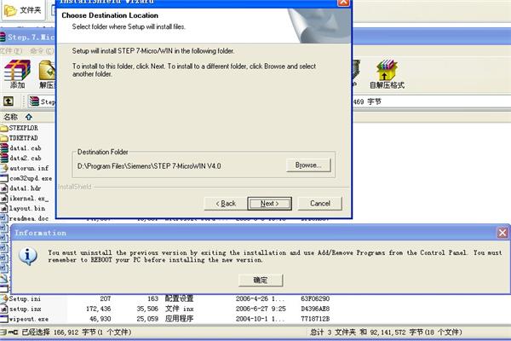Select setup.inx file

(x=21, y=309)
